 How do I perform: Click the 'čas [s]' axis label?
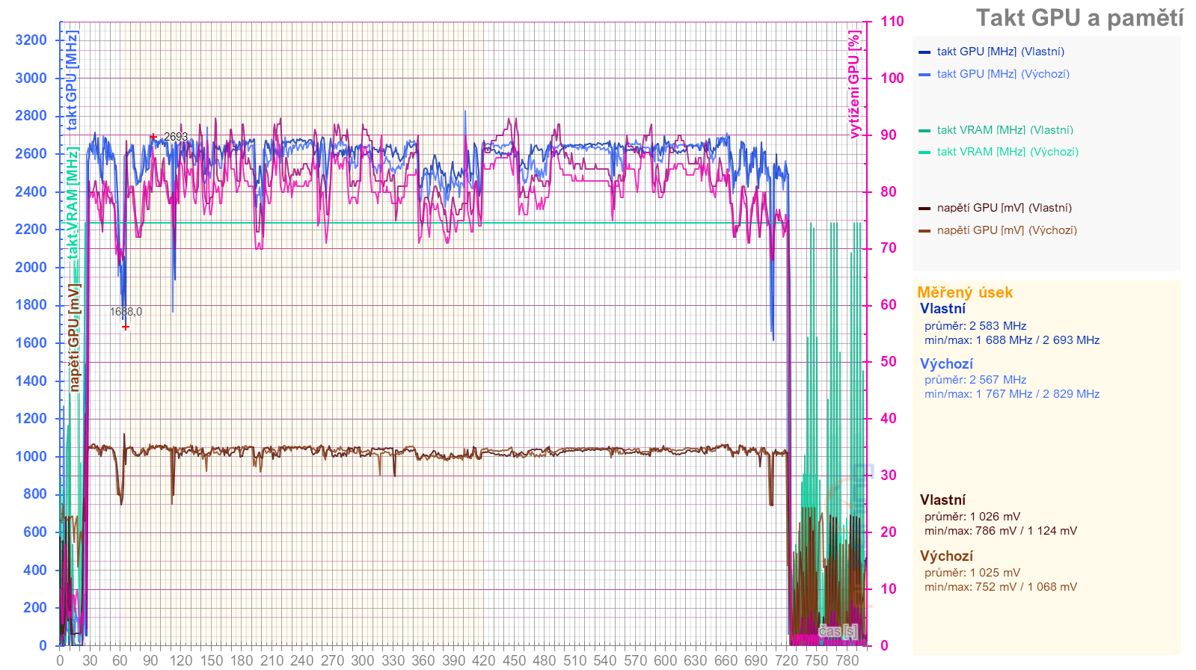(x=838, y=631)
